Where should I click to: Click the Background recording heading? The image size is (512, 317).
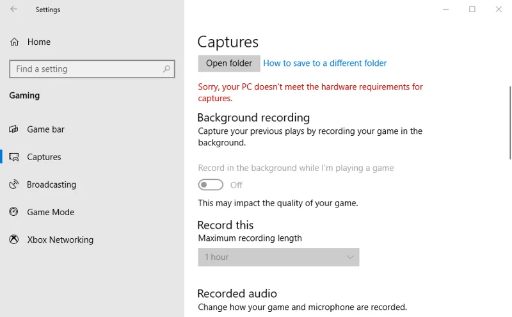point(253,118)
